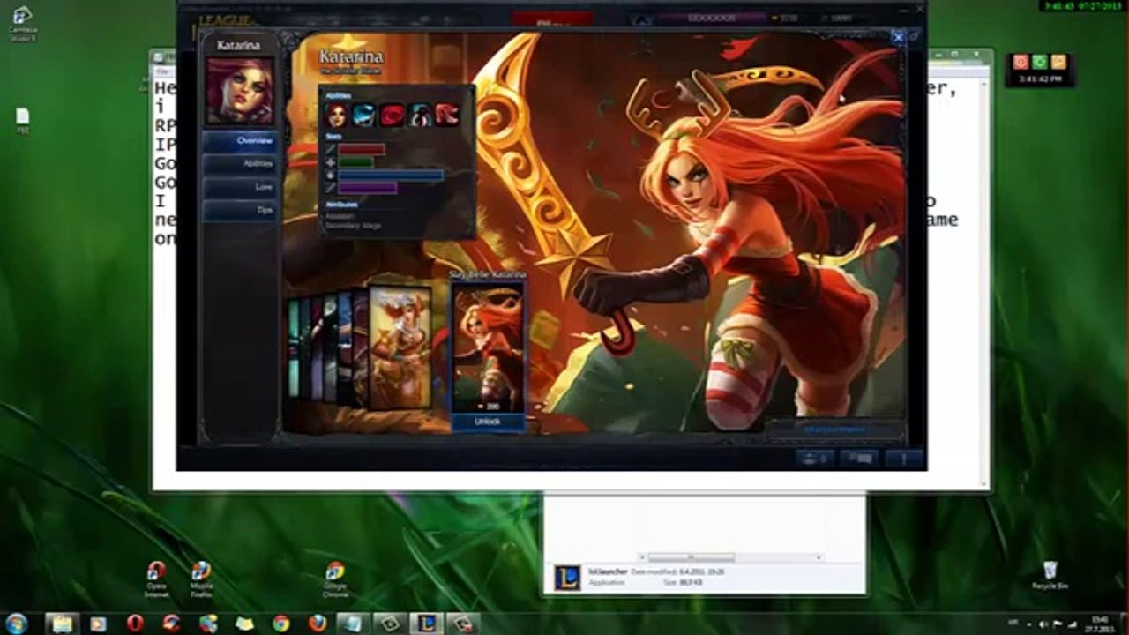Click the system clock in the taskbar
This screenshot has width=1129, height=635.
tap(1100, 624)
